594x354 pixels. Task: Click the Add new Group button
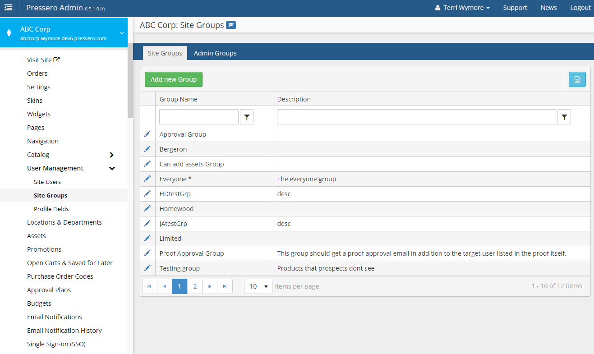point(174,79)
